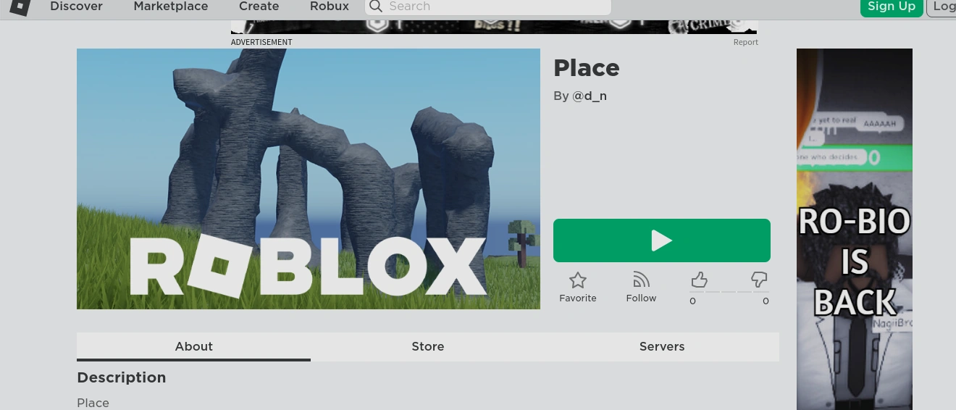This screenshot has width=956, height=410.
Task: Dislike the game with thumbs down icon
Action: click(x=759, y=280)
